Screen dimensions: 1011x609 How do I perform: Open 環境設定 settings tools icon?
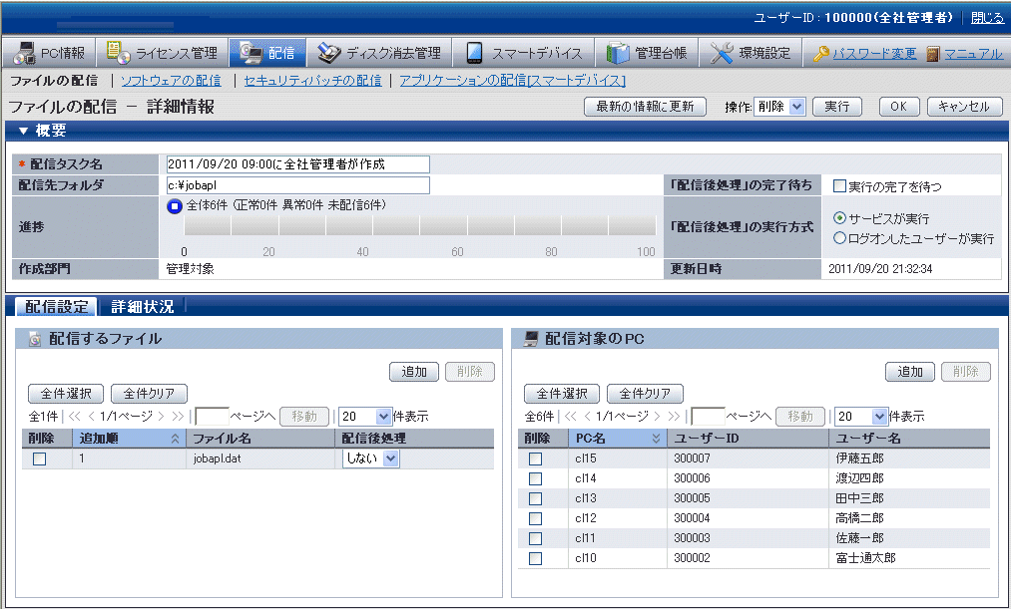(723, 54)
